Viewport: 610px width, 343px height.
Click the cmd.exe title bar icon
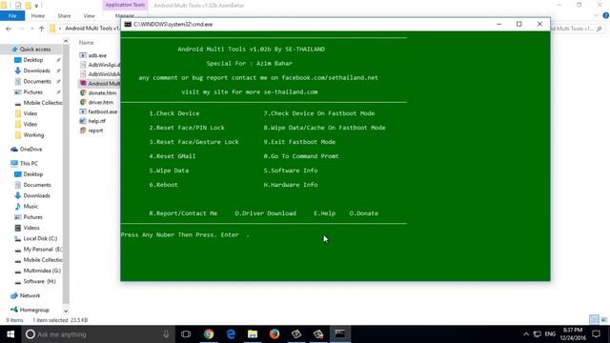pyautogui.click(x=128, y=24)
